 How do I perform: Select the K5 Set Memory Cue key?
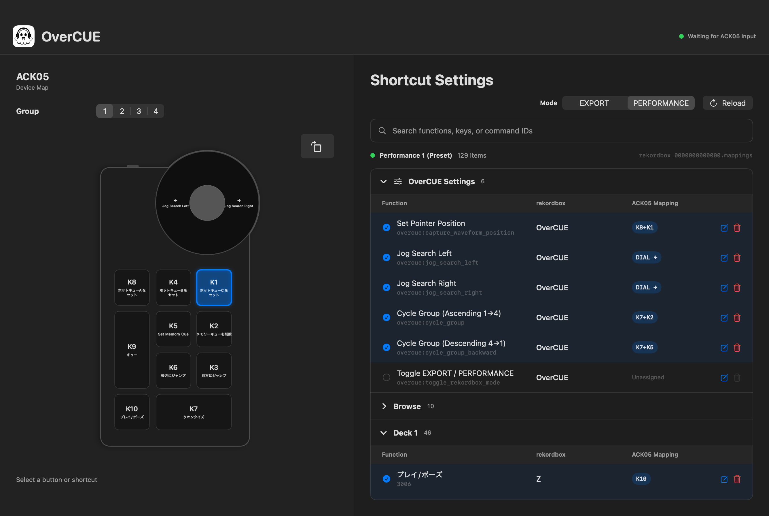click(173, 329)
